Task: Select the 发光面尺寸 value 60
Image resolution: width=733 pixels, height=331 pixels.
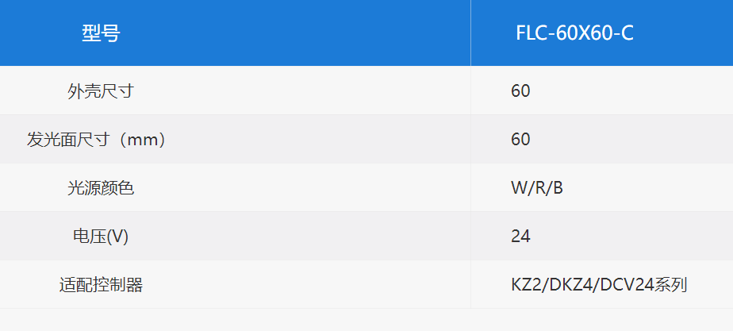Action: (x=520, y=140)
